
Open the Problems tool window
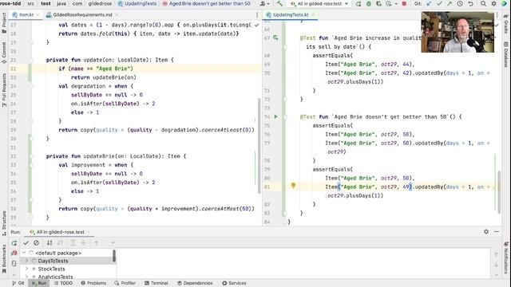[93, 283]
